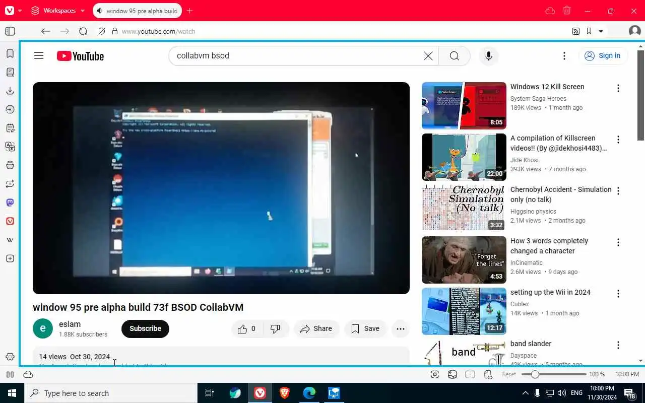Add a new web panel

coord(10,258)
